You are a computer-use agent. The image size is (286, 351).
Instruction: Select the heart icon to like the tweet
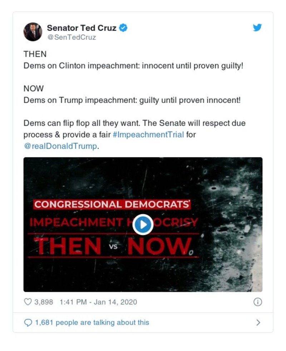click(28, 302)
